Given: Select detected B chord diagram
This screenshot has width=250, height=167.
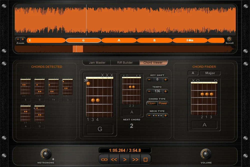Looking at the screenshot, I should tap(39, 87).
